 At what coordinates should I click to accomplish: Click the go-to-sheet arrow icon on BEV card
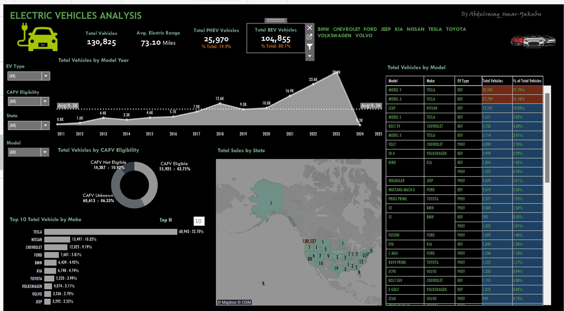[x=310, y=37]
